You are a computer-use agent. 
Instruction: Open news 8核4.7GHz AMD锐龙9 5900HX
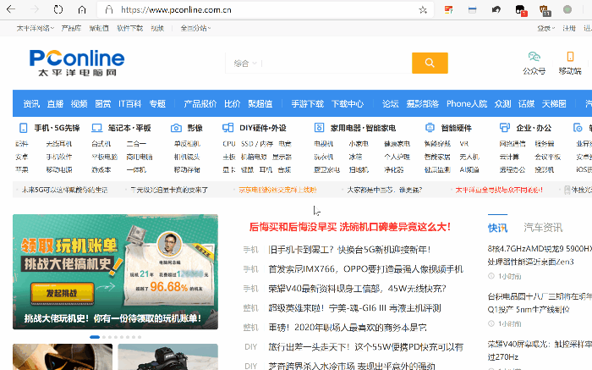pos(540,255)
